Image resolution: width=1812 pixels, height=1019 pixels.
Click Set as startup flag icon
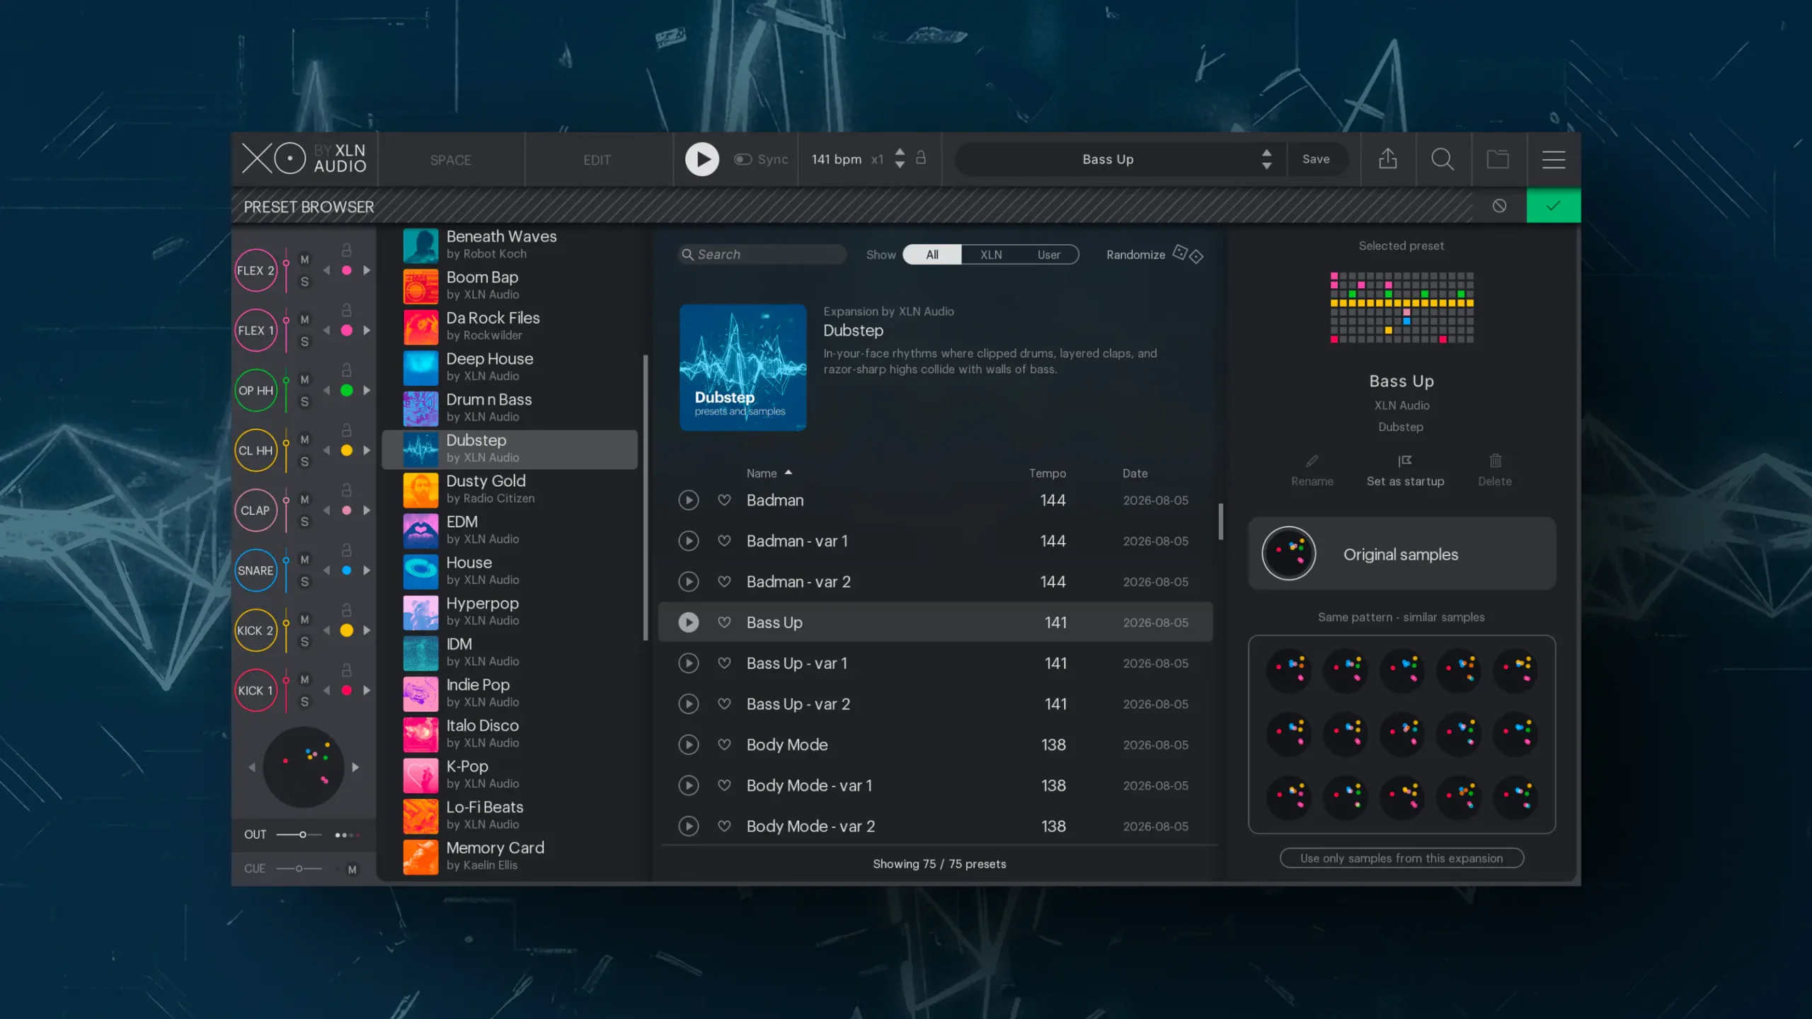[x=1405, y=461]
